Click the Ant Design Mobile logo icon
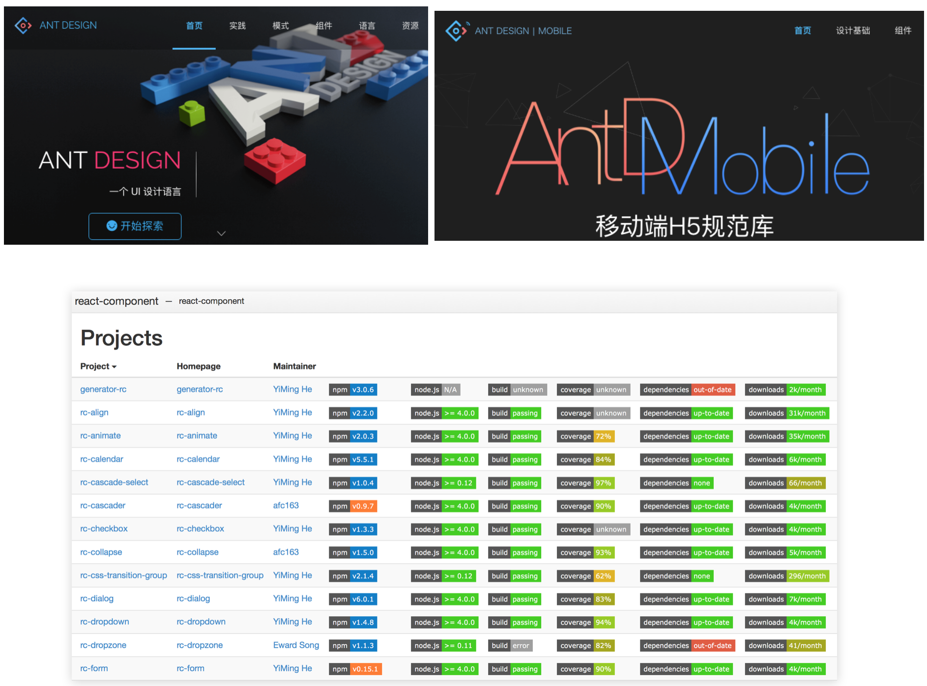This screenshot has height=686, width=927. [457, 30]
